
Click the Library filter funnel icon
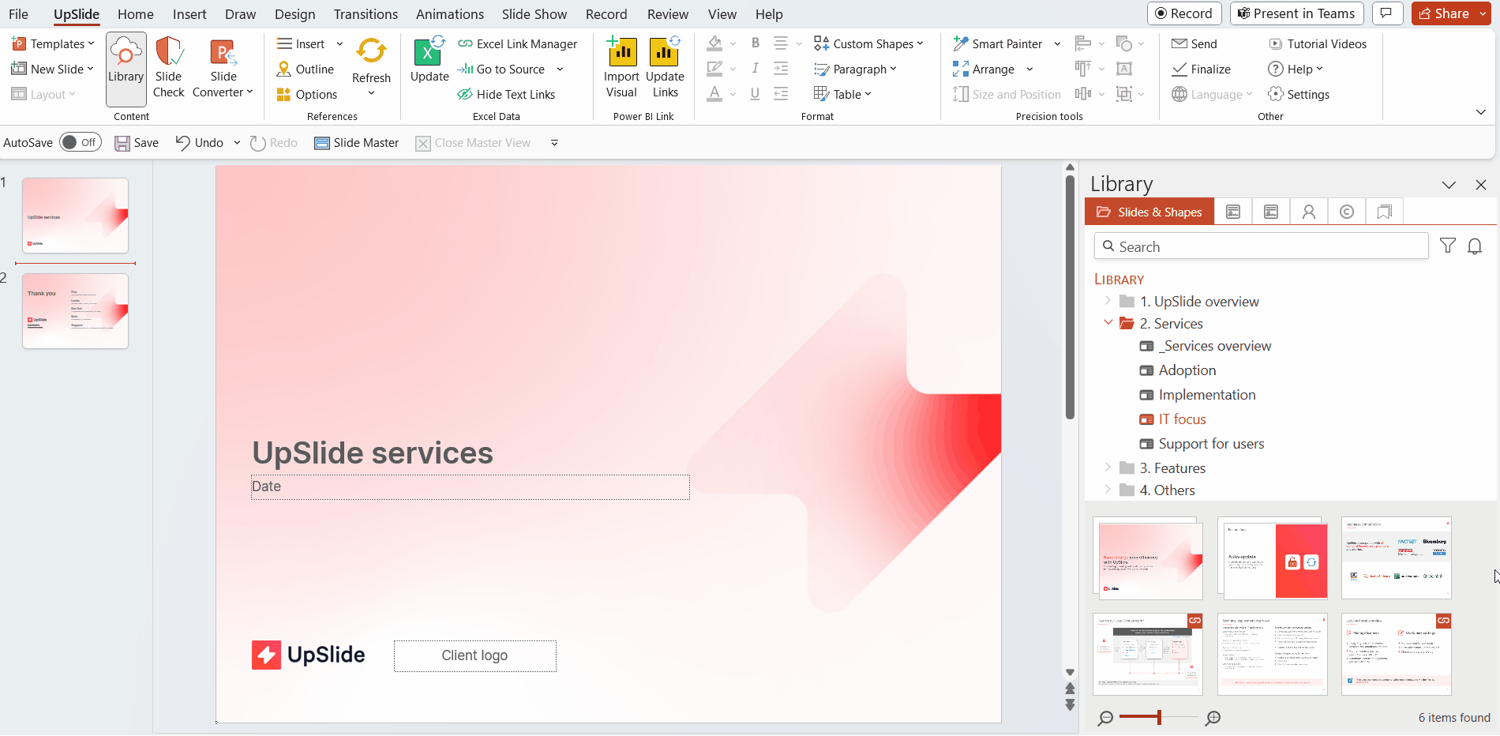(1447, 246)
